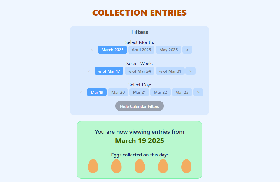Pick May 2025 in month selector
The width and height of the screenshot is (280, 182).
[x=168, y=50]
